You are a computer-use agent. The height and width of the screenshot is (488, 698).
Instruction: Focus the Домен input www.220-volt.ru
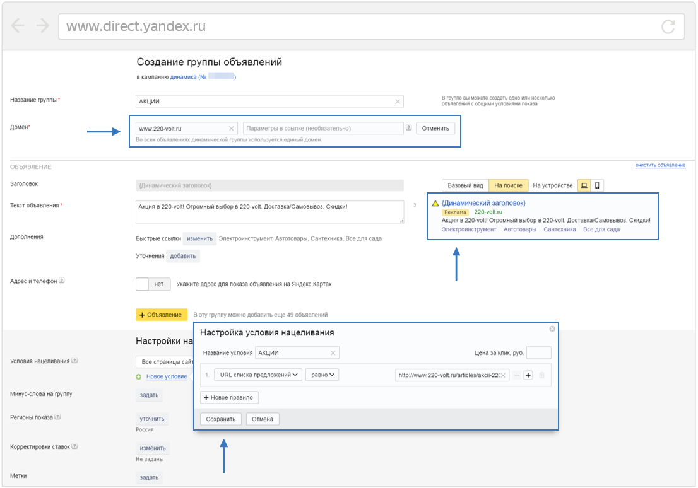click(187, 129)
